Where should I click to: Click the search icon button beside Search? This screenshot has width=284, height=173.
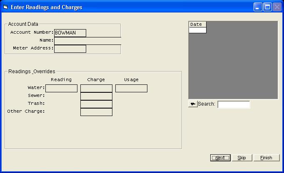coord(193,104)
